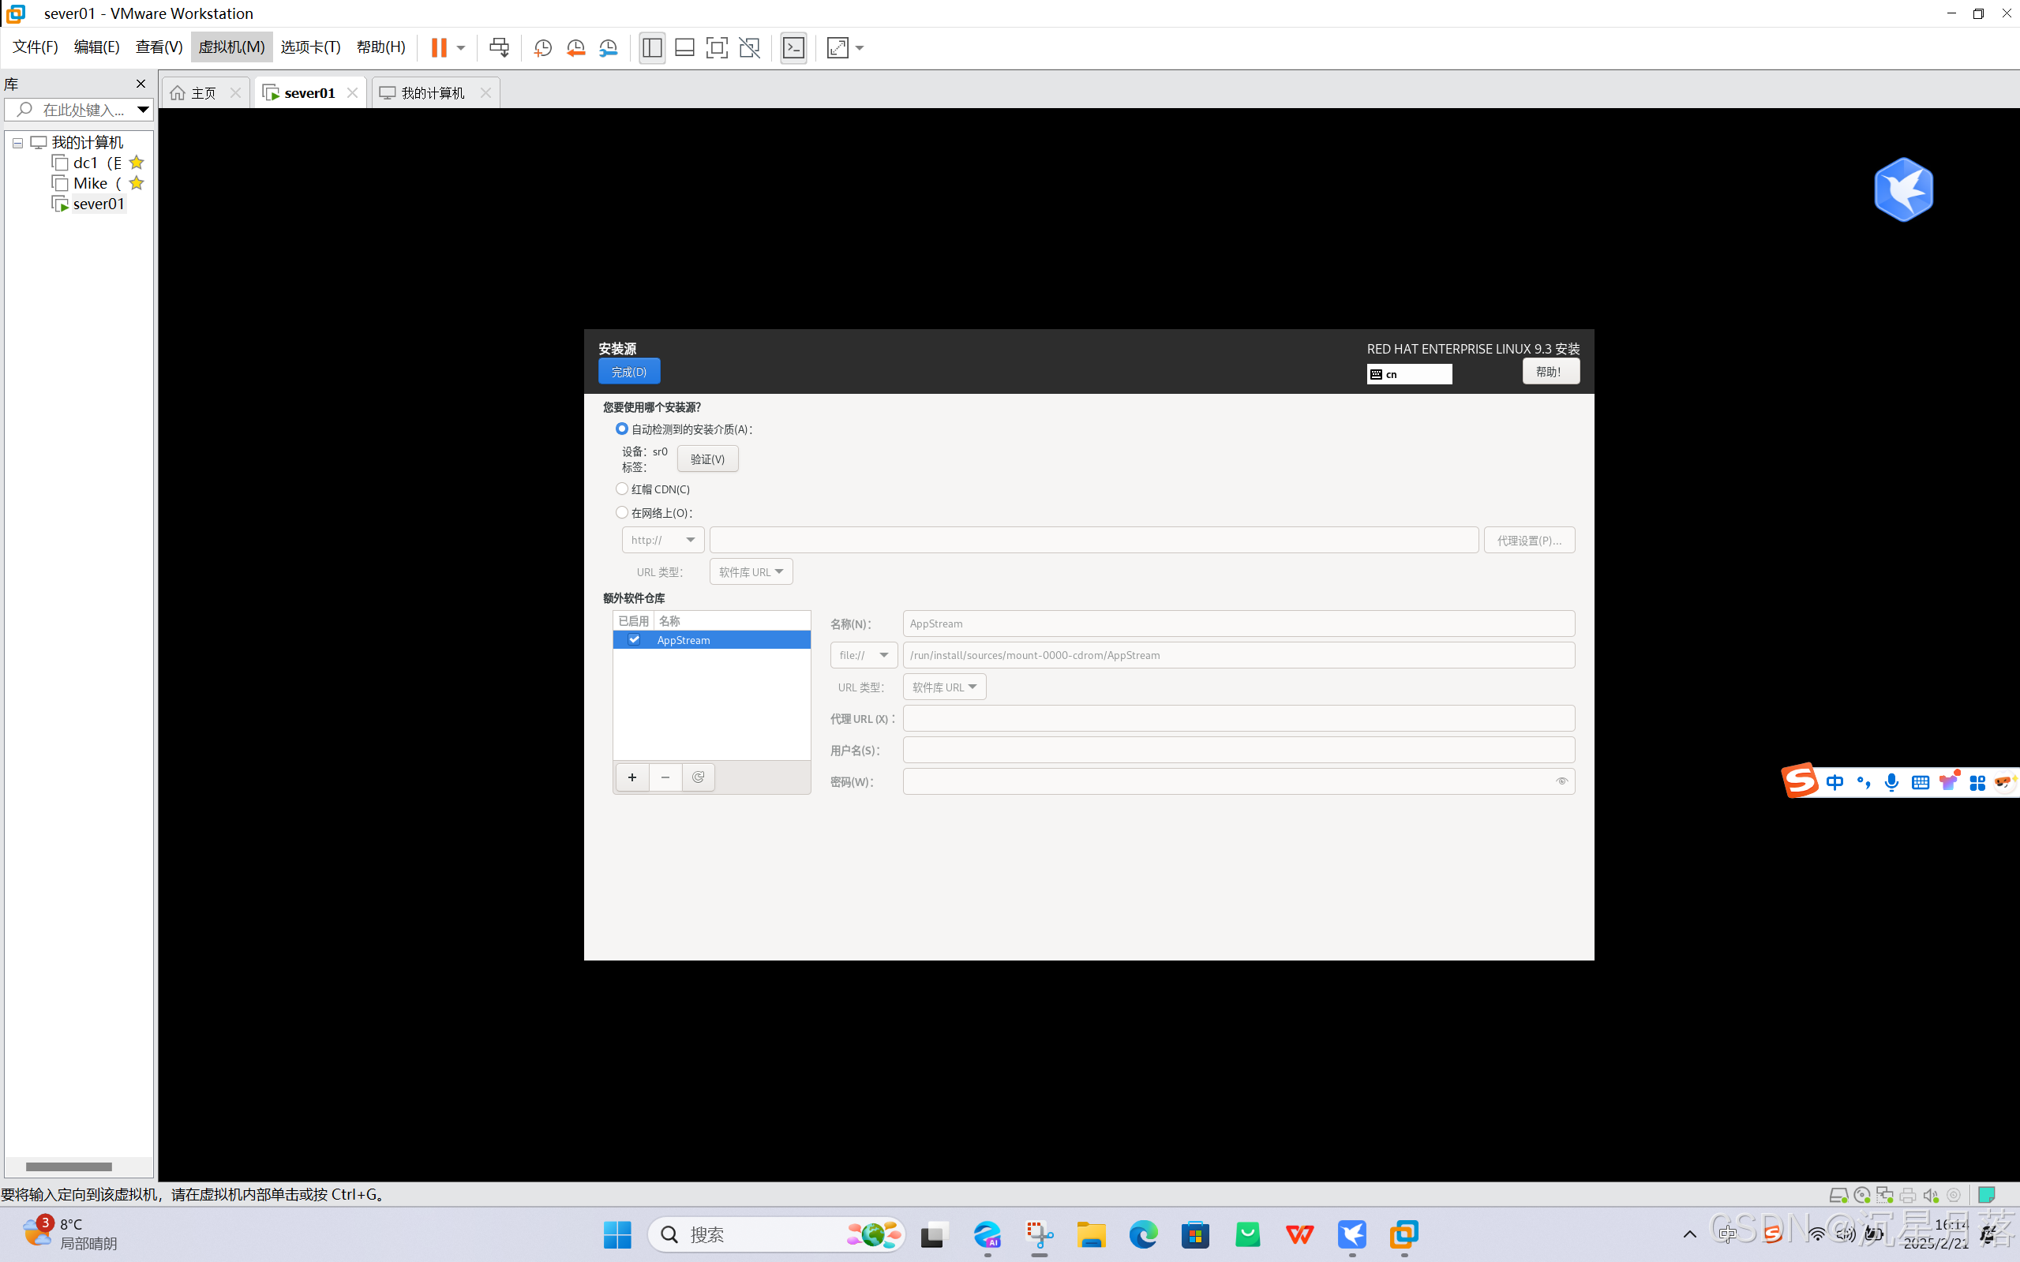Open the 虚拟机(M) menu
This screenshot has height=1262, width=2020.
(x=231, y=47)
